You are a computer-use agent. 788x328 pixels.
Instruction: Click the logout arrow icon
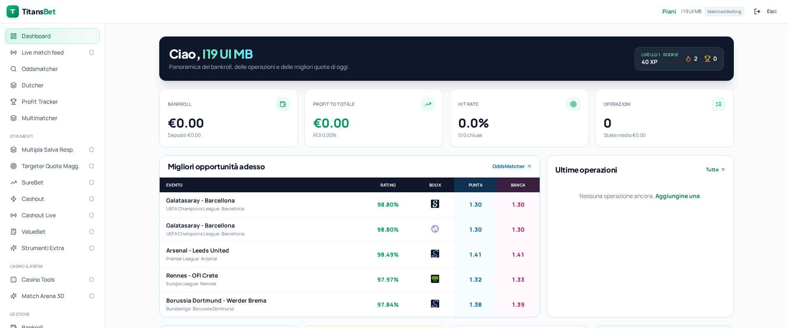click(x=757, y=11)
